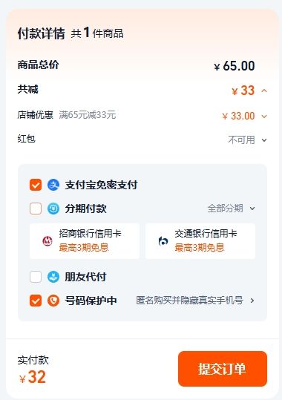This screenshot has width=282, height=400.
Task: Collapse the 共减 discount details
Action: (x=264, y=91)
